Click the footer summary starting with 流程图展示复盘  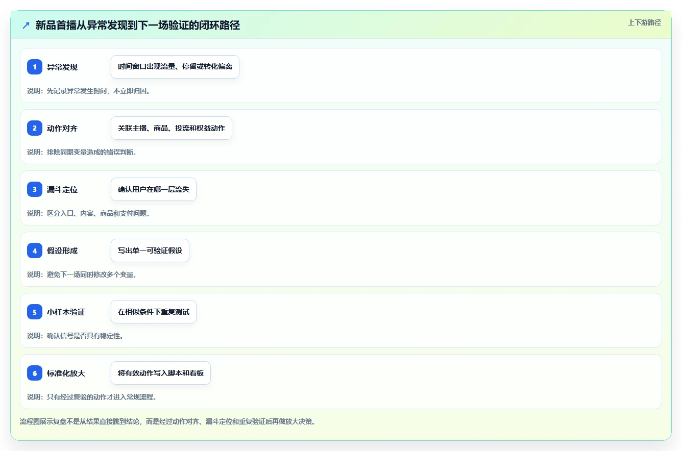coord(167,421)
